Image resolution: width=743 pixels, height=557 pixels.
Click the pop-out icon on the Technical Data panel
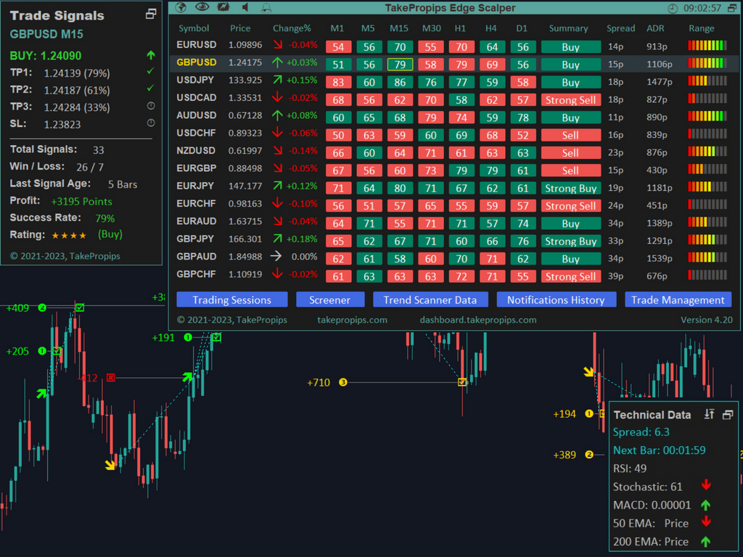(728, 414)
